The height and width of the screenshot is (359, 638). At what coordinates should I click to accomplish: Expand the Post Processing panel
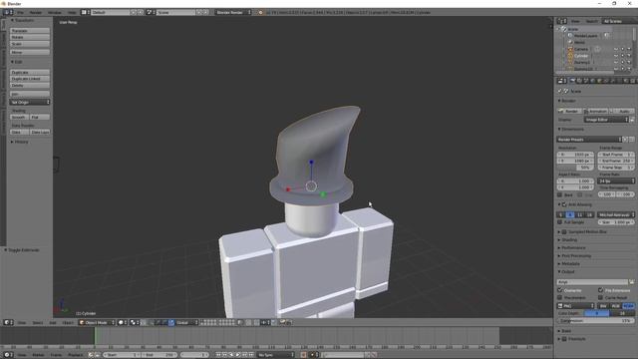coord(576,255)
